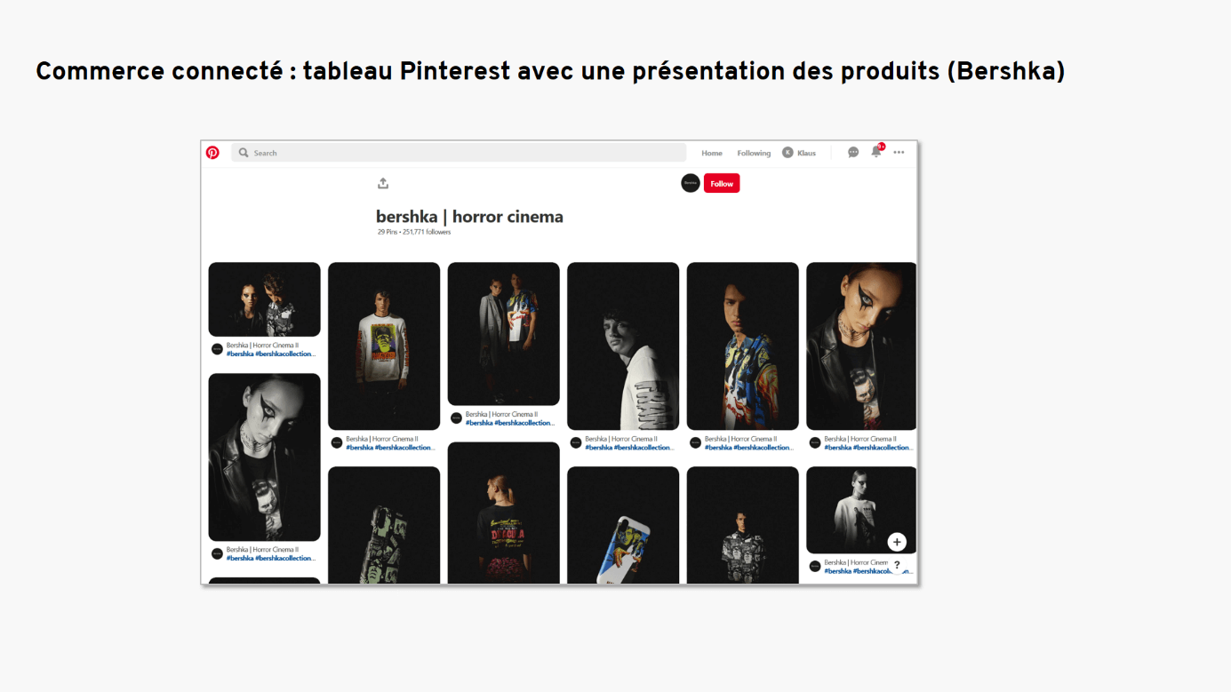This screenshot has height=692, width=1231.
Task: Click the question mark help icon
Action: (x=897, y=565)
